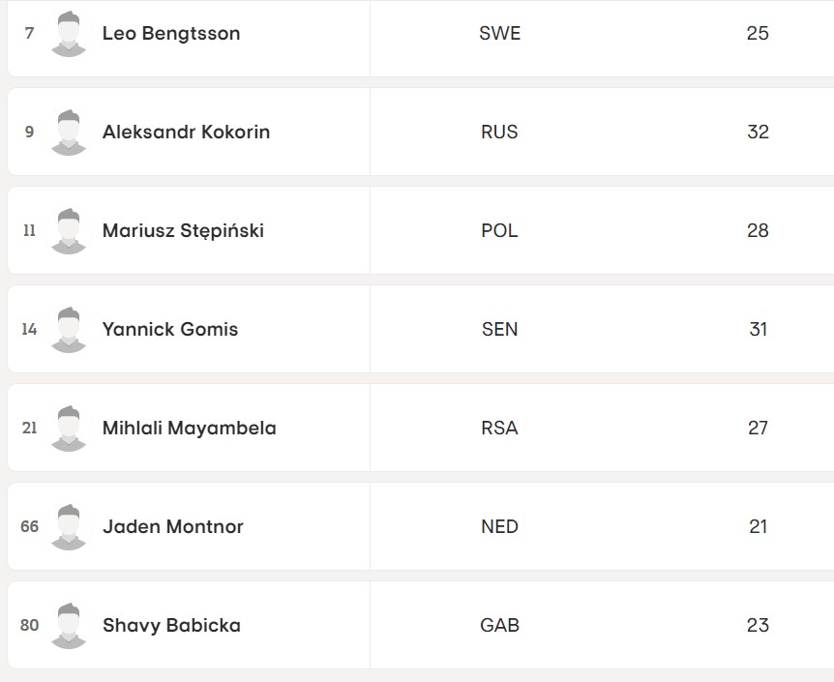Image resolution: width=834 pixels, height=682 pixels.
Task: Click Yannick Gomis's profile avatar
Action: pyautogui.click(x=69, y=330)
